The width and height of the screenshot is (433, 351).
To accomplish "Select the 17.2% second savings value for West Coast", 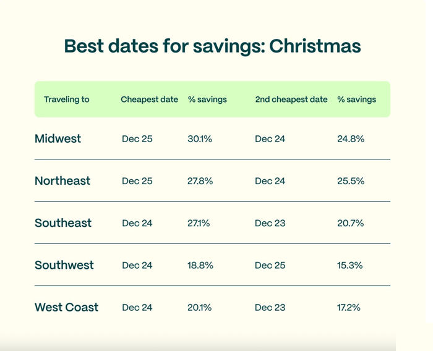I will pos(349,307).
